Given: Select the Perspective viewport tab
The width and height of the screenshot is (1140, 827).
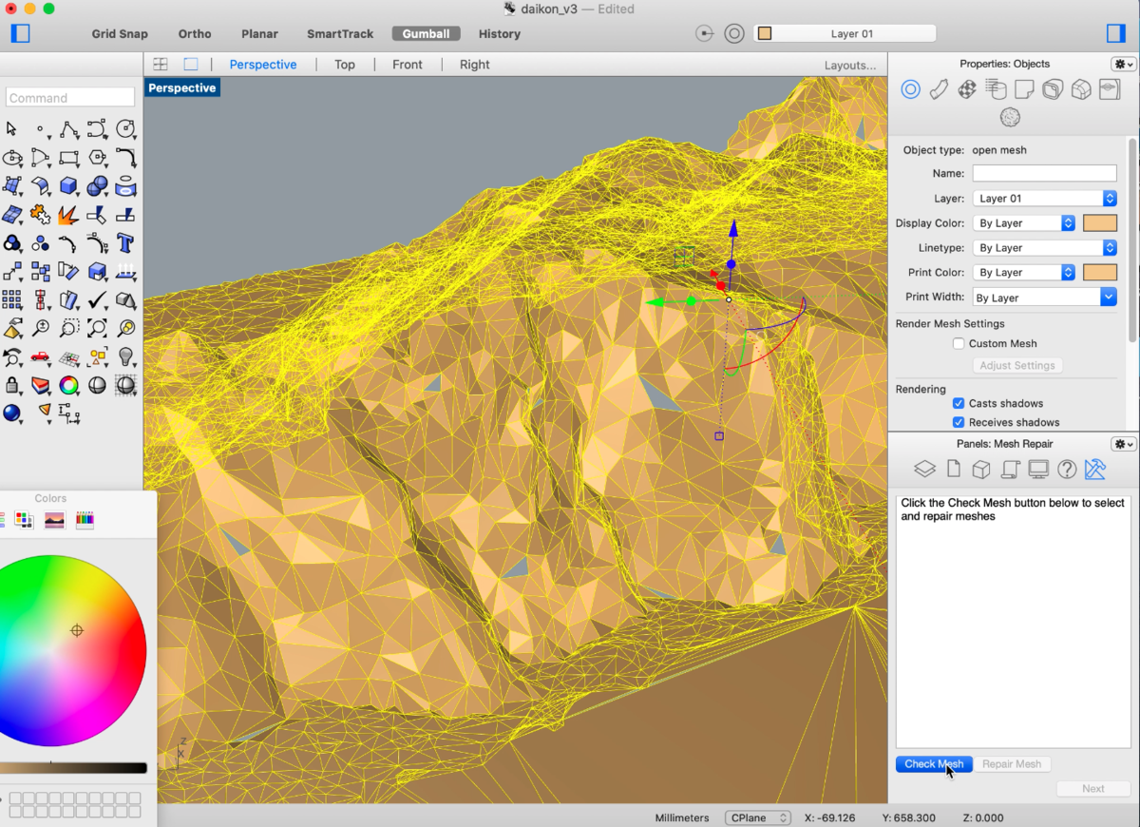Looking at the screenshot, I should coord(263,65).
